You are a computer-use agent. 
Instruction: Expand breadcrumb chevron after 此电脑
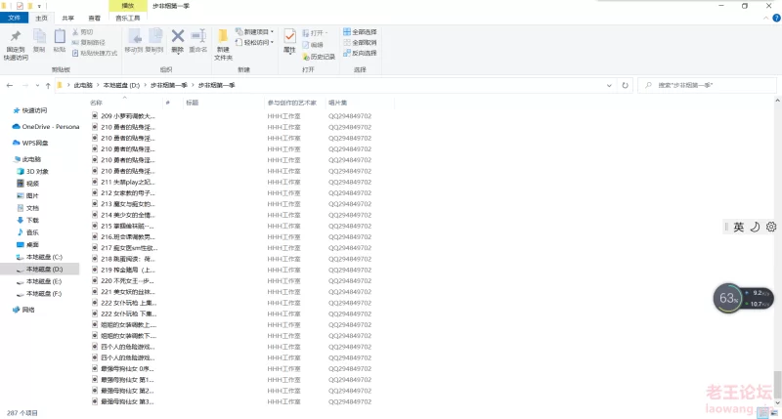98,85
